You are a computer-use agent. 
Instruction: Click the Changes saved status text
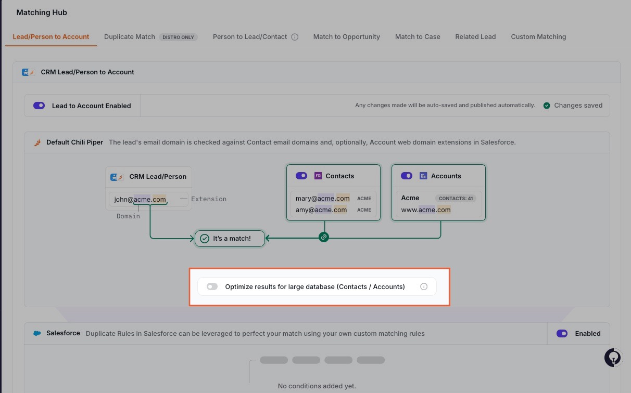coord(578,106)
